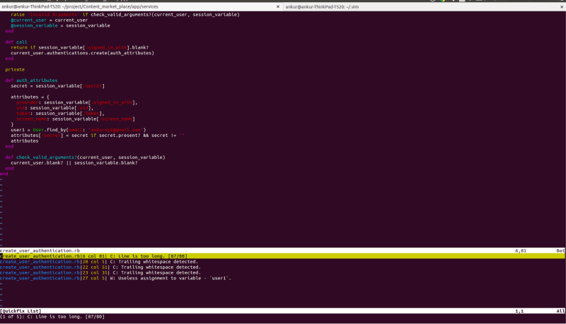Close the app/services terminal tab

coord(277,6)
